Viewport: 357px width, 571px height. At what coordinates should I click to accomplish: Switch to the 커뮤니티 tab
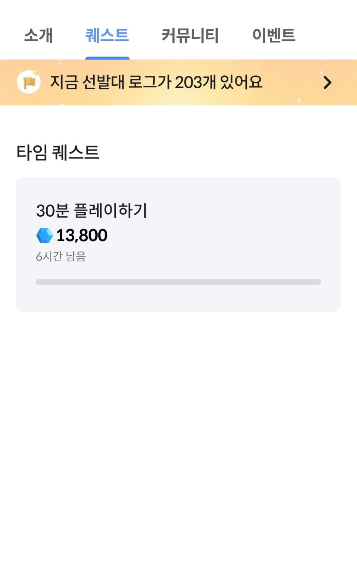click(x=190, y=35)
